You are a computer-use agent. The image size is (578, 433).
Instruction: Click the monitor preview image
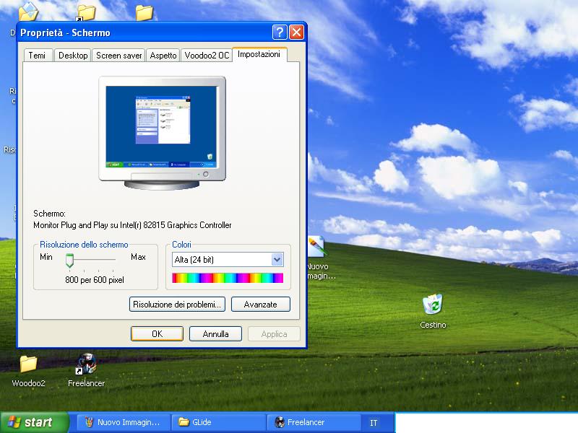click(x=162, y=133)
